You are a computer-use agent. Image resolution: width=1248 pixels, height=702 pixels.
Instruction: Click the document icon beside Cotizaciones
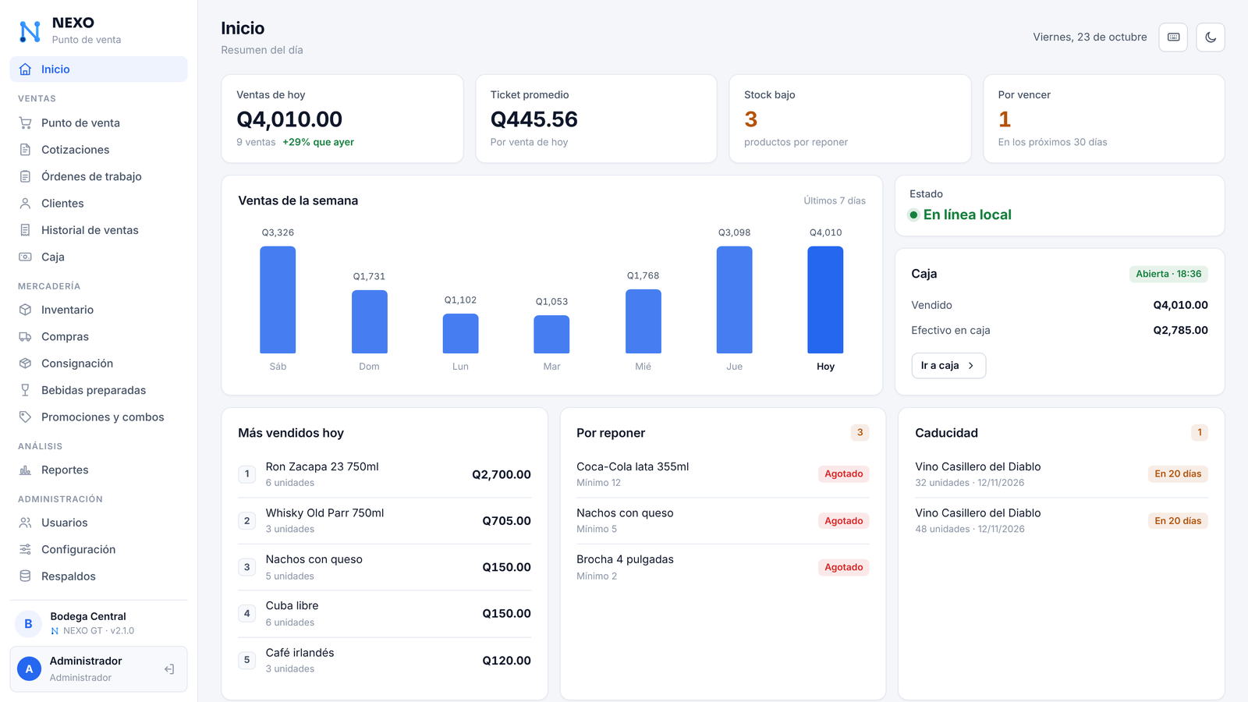pos(26,150)
